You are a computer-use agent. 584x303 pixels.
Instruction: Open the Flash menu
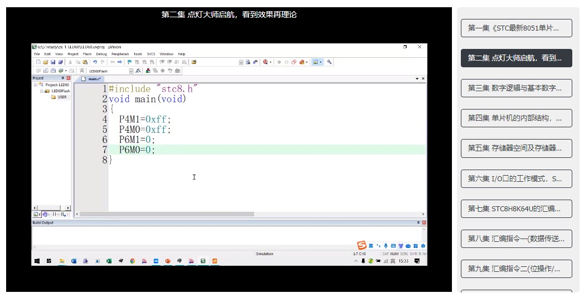coord(87,54)
